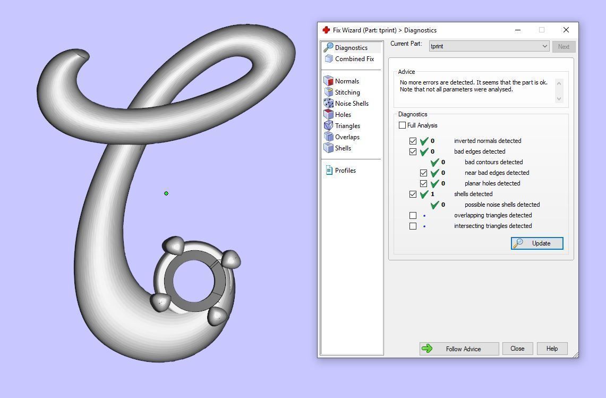This screenshot has width=606, height=398.
Task: Uncheck shells detected checkbox
Action: coord(413,194)
